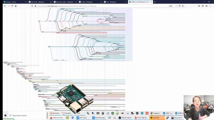Open page actions three-dot menu
Screen dimensions: 214x120
pos(177,6)
